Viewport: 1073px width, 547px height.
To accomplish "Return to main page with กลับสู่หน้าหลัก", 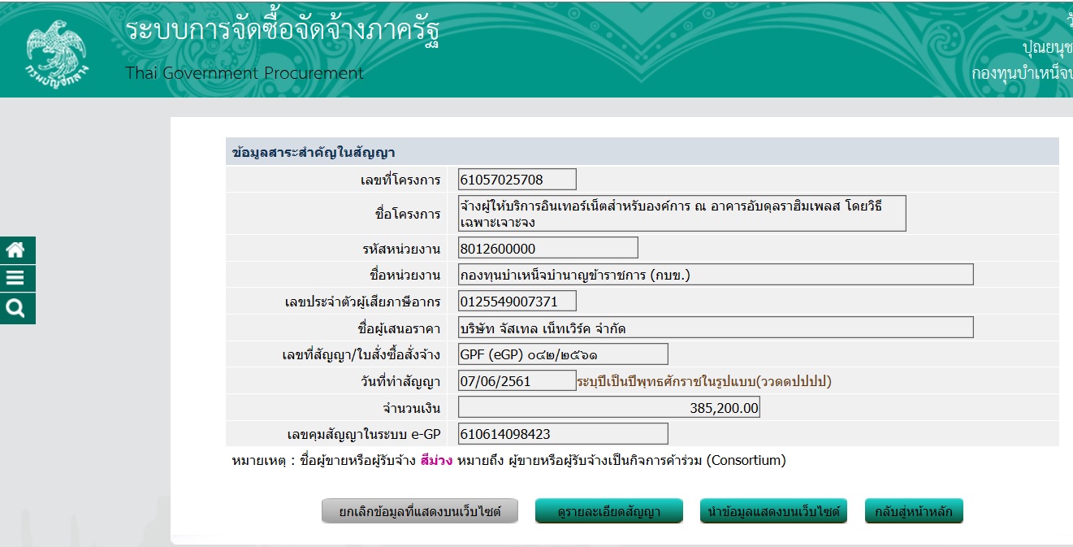I will (914, 512).
